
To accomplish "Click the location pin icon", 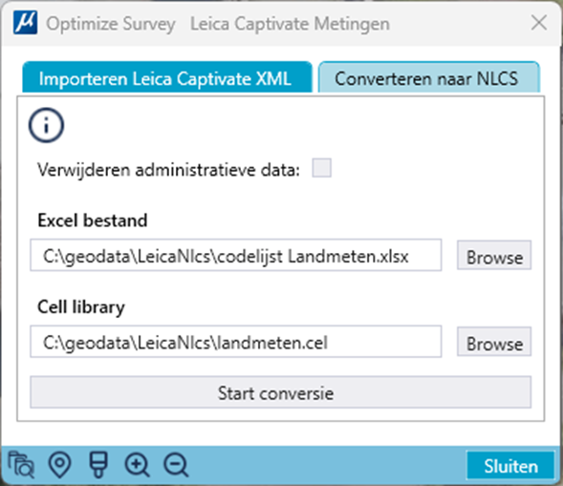I will pos(59,465).
